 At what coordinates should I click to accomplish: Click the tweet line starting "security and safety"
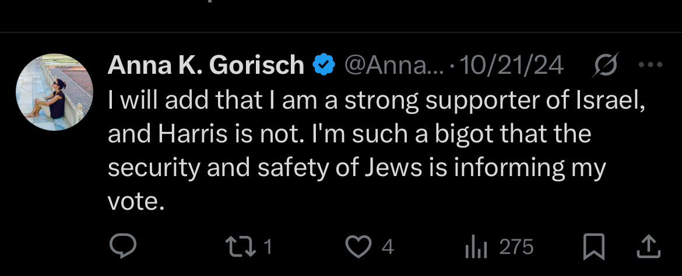357,168
